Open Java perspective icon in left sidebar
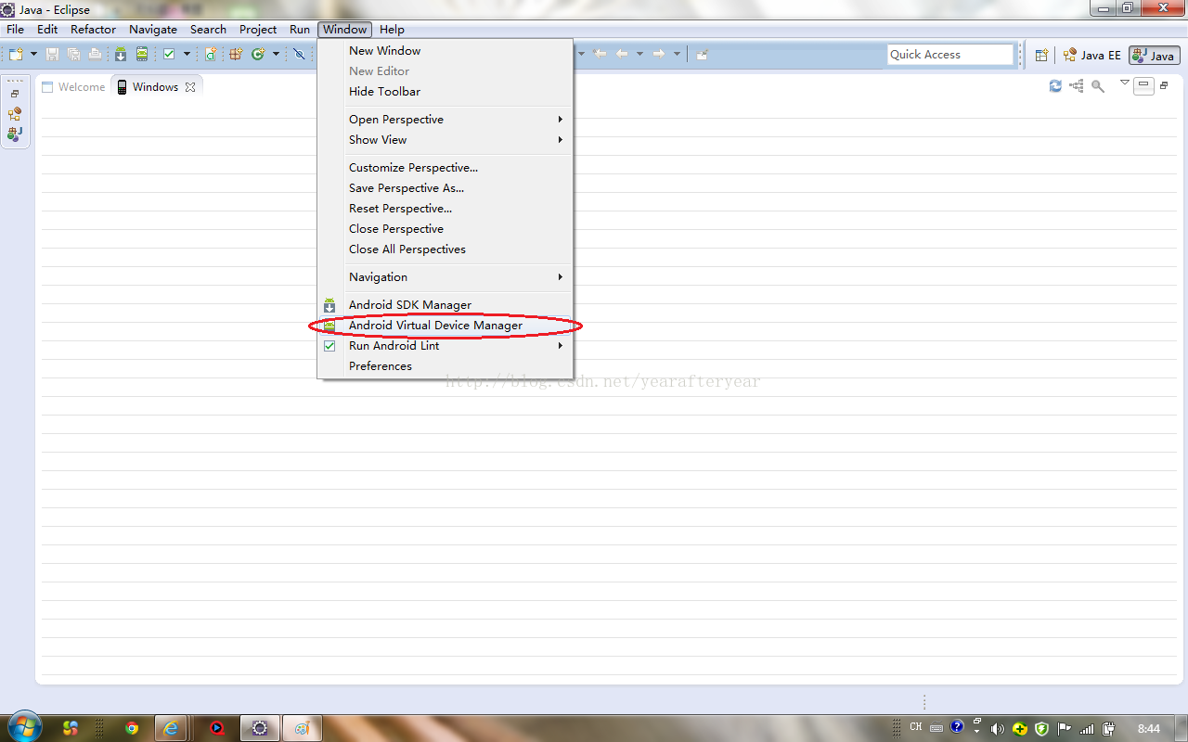Viewport: 1188px width, 742px height. (x=15, y=134)
